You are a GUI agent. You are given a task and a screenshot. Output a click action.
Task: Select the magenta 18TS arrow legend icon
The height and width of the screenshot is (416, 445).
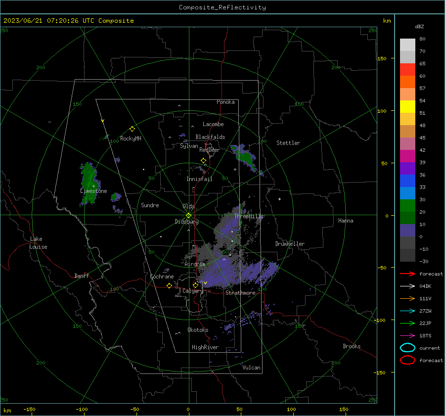click(407, 336)
